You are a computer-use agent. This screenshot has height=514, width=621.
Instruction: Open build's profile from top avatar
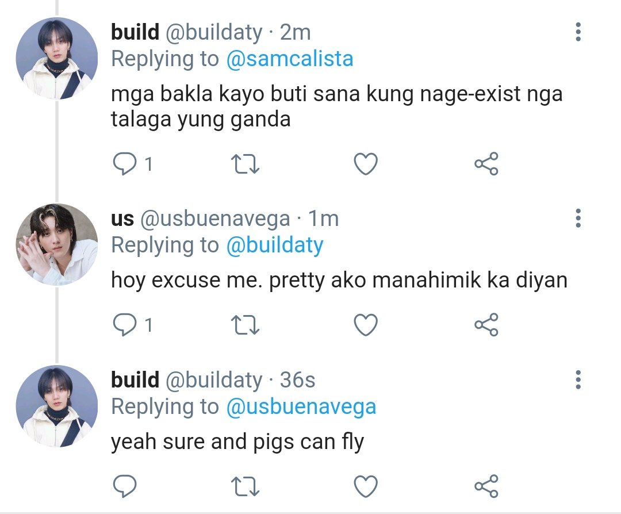coord(56,58)
